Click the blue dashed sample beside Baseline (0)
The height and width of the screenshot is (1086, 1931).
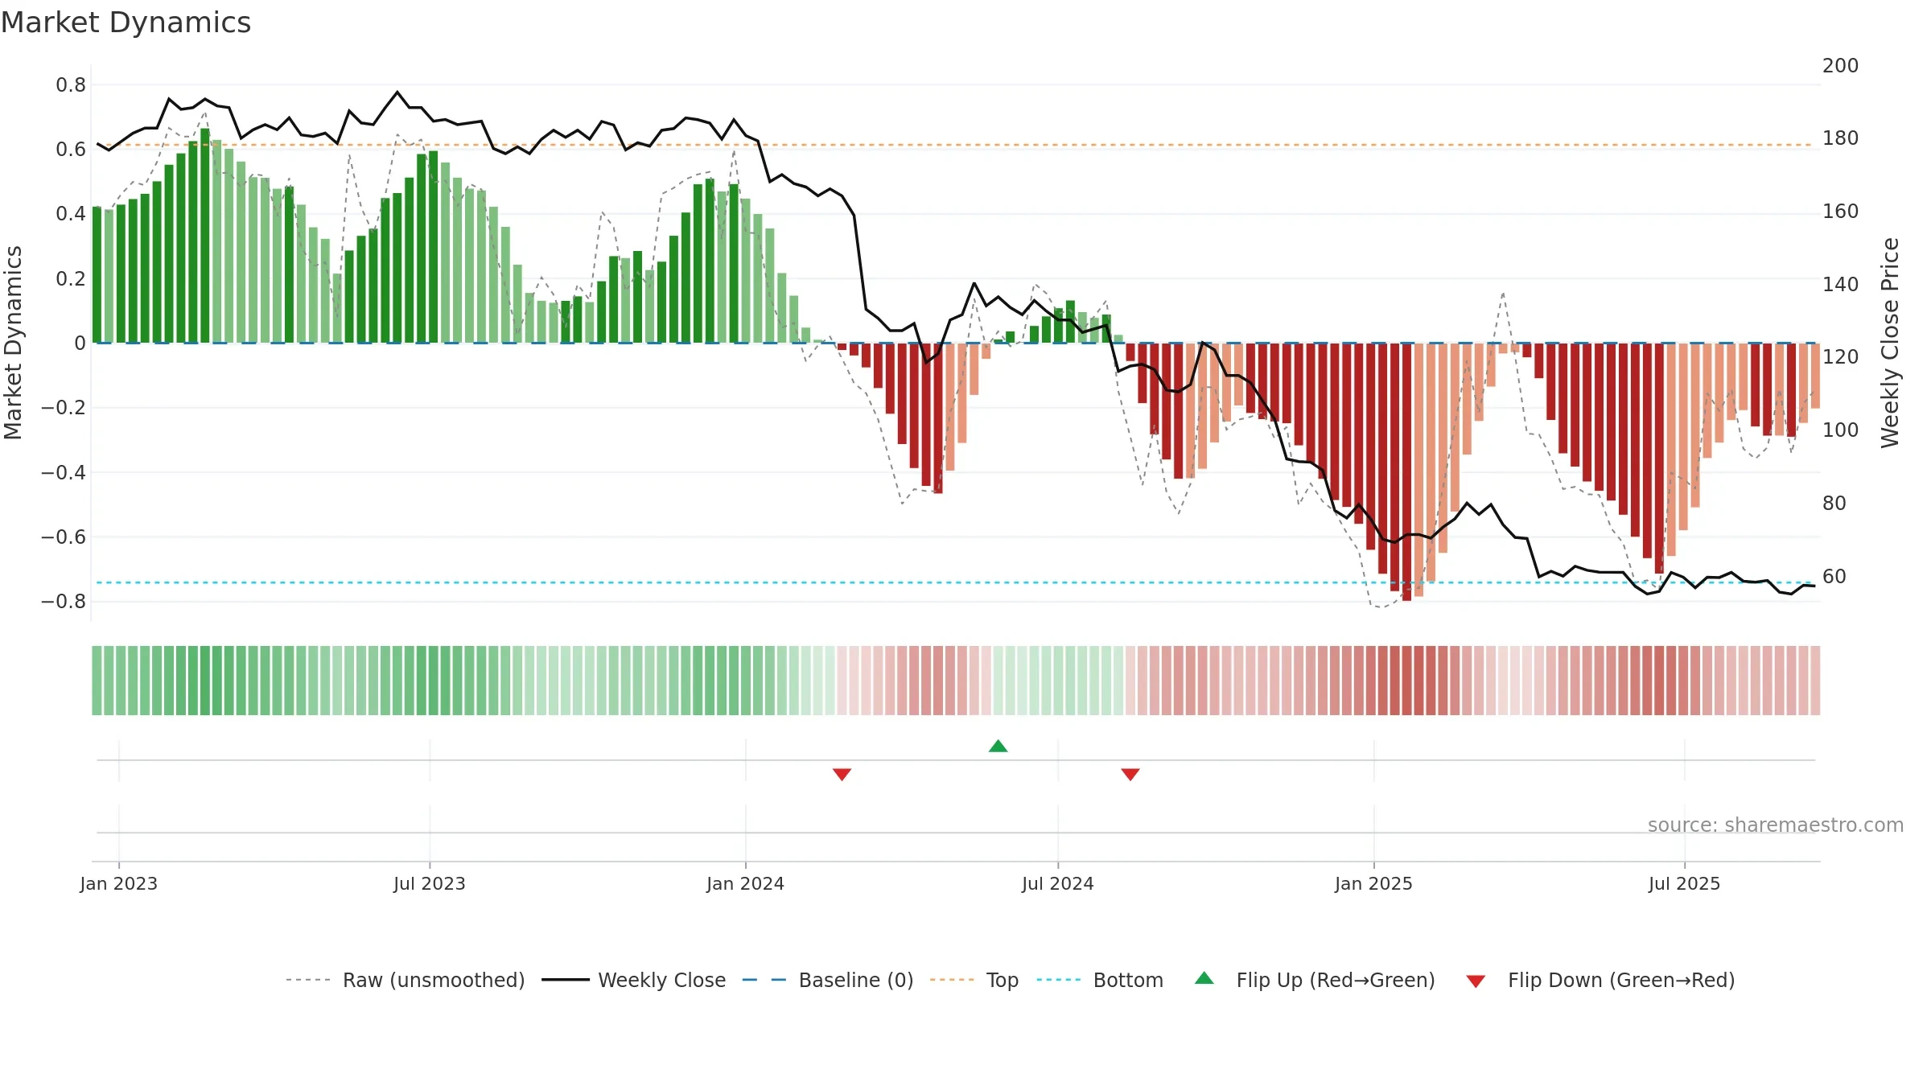(764, 980)
